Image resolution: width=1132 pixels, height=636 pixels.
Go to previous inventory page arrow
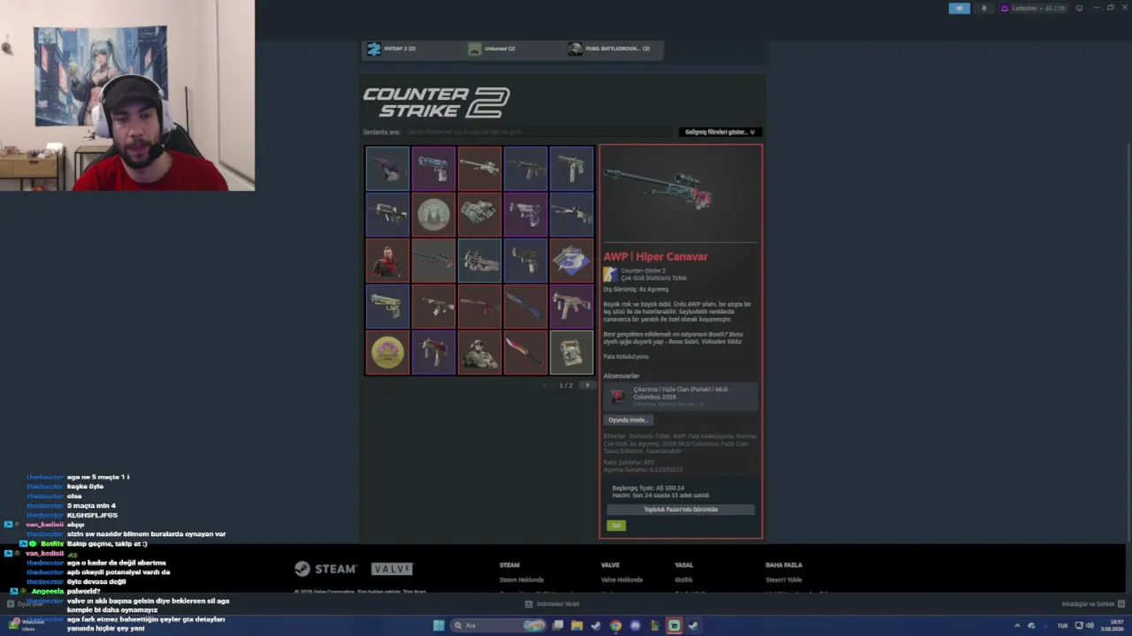pyautogui.click(x=545, y=385)
